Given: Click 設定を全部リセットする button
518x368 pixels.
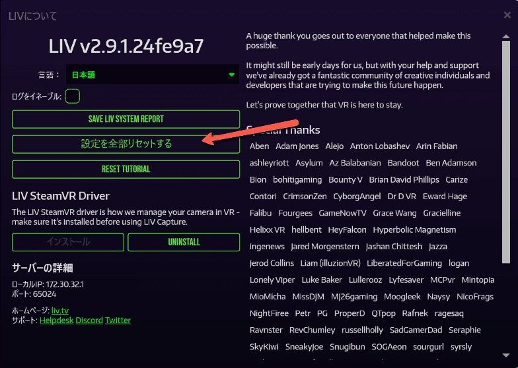Looking at the screenshot, I should tap(126, 144).
